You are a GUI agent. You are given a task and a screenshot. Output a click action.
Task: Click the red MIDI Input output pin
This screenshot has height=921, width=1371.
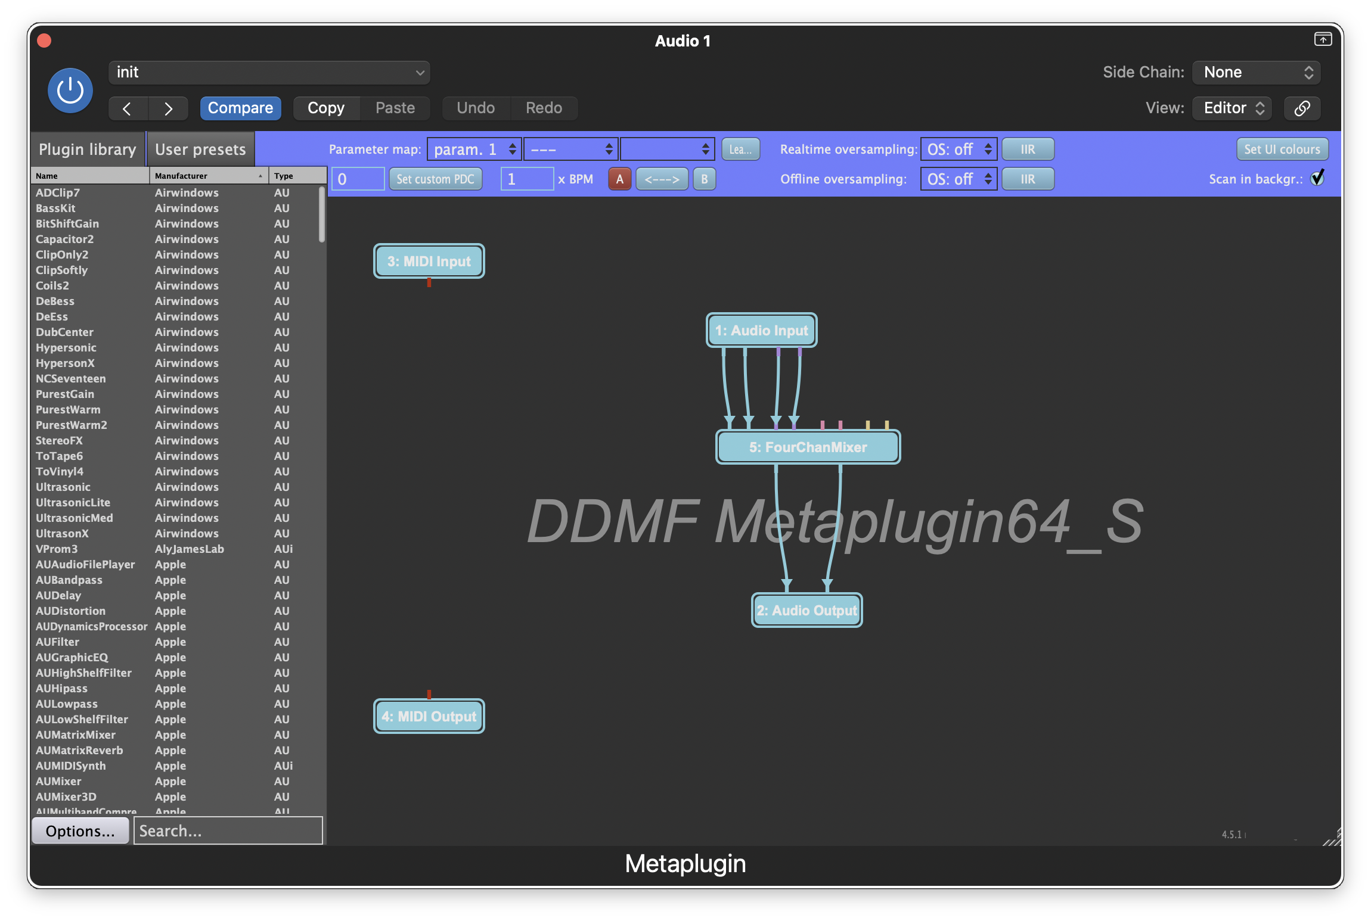[x=429, y=282]
